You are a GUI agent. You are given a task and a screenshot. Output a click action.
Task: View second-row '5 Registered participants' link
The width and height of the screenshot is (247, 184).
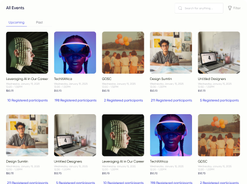coord(75,183)
